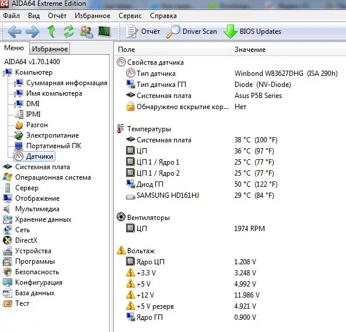The height and width of the screenshot is (332, 346).
Task: Generate a report via Отчёт toolbar button
Action: [x=143, y=32]
